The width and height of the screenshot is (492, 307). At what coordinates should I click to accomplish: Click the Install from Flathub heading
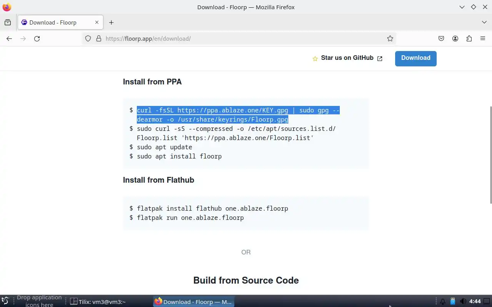pyautogui.click(x=158, y=180)
